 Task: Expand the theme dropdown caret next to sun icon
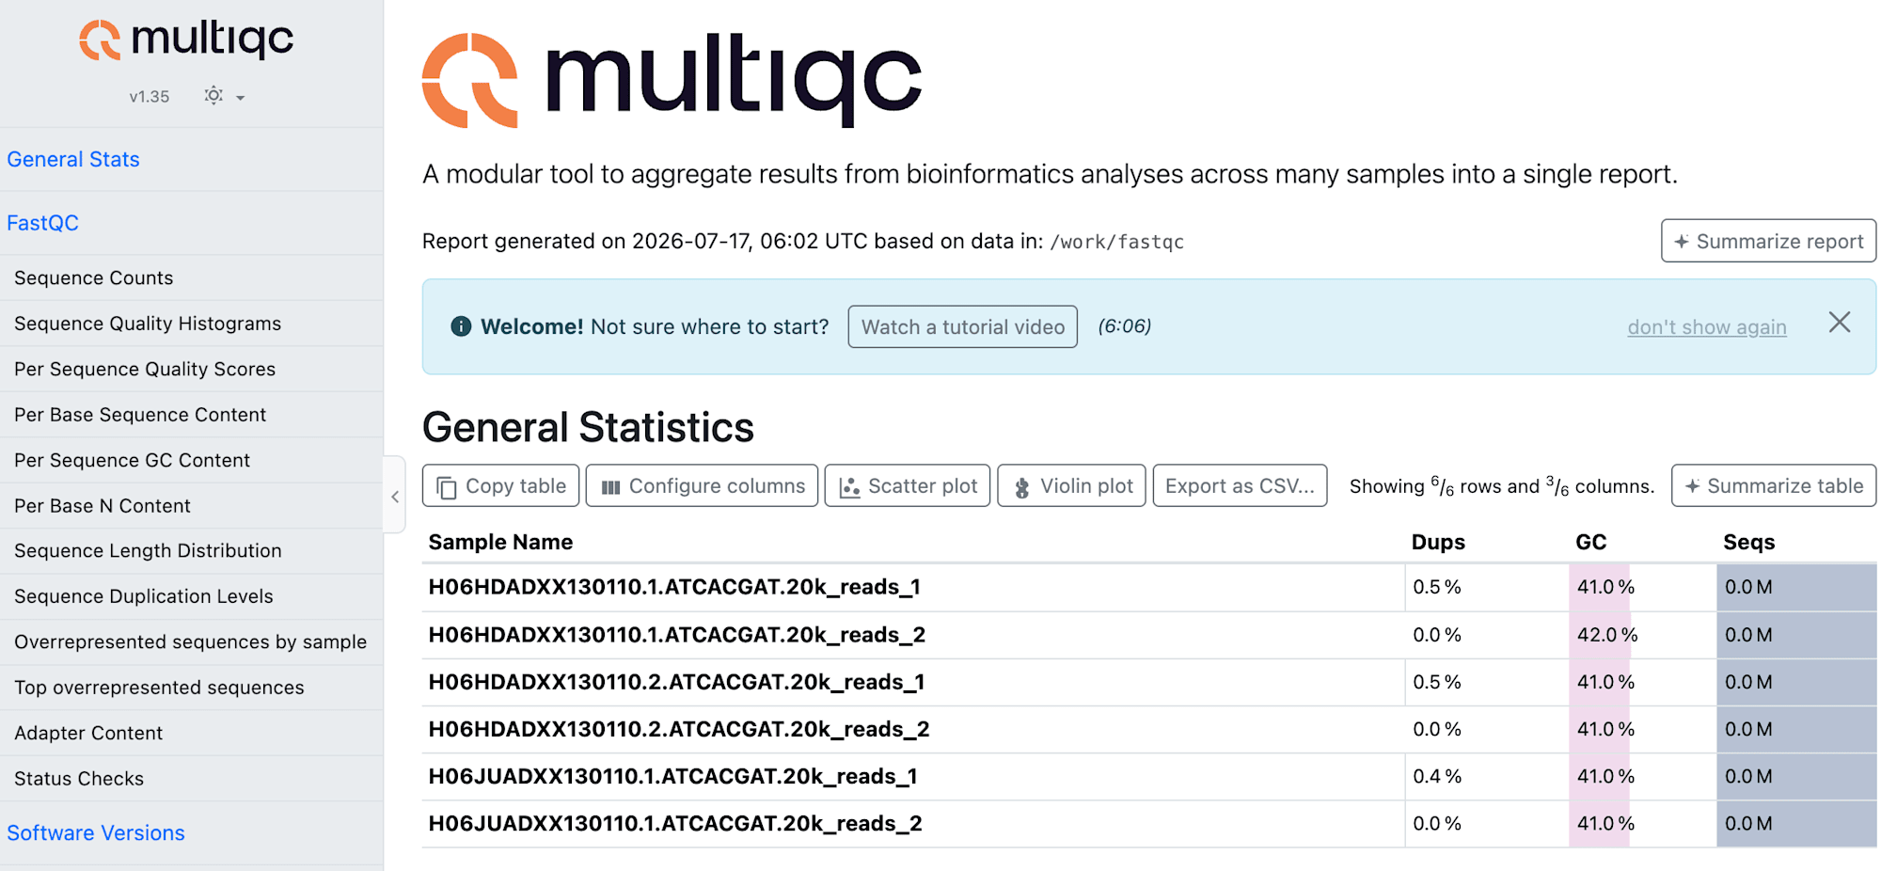point(241,97)
